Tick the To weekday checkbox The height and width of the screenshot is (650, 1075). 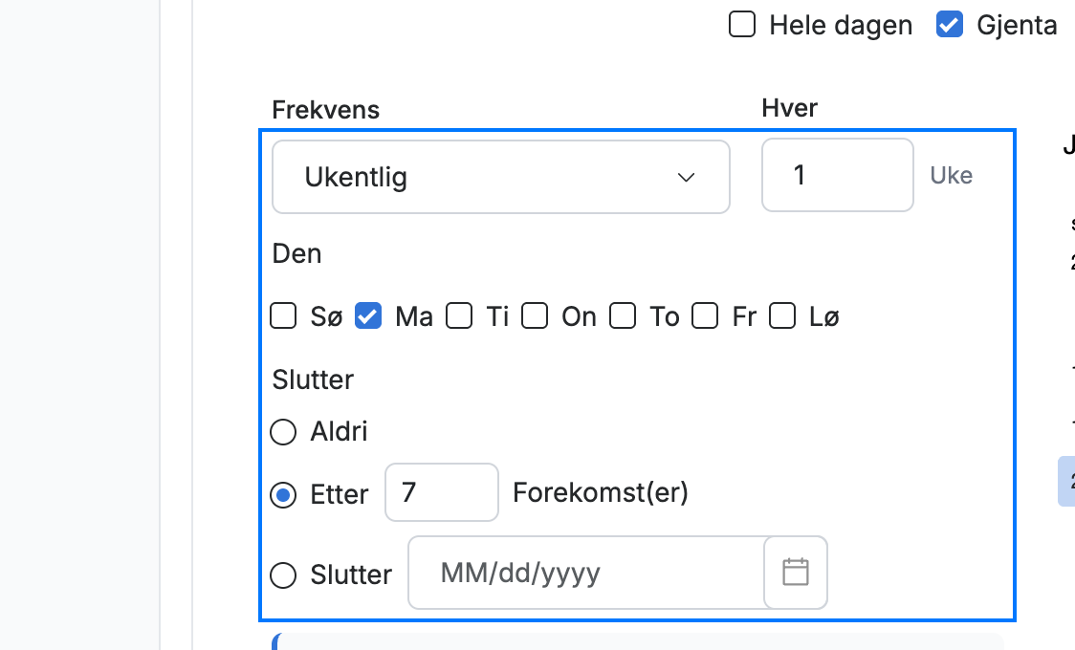click(623, 316)
